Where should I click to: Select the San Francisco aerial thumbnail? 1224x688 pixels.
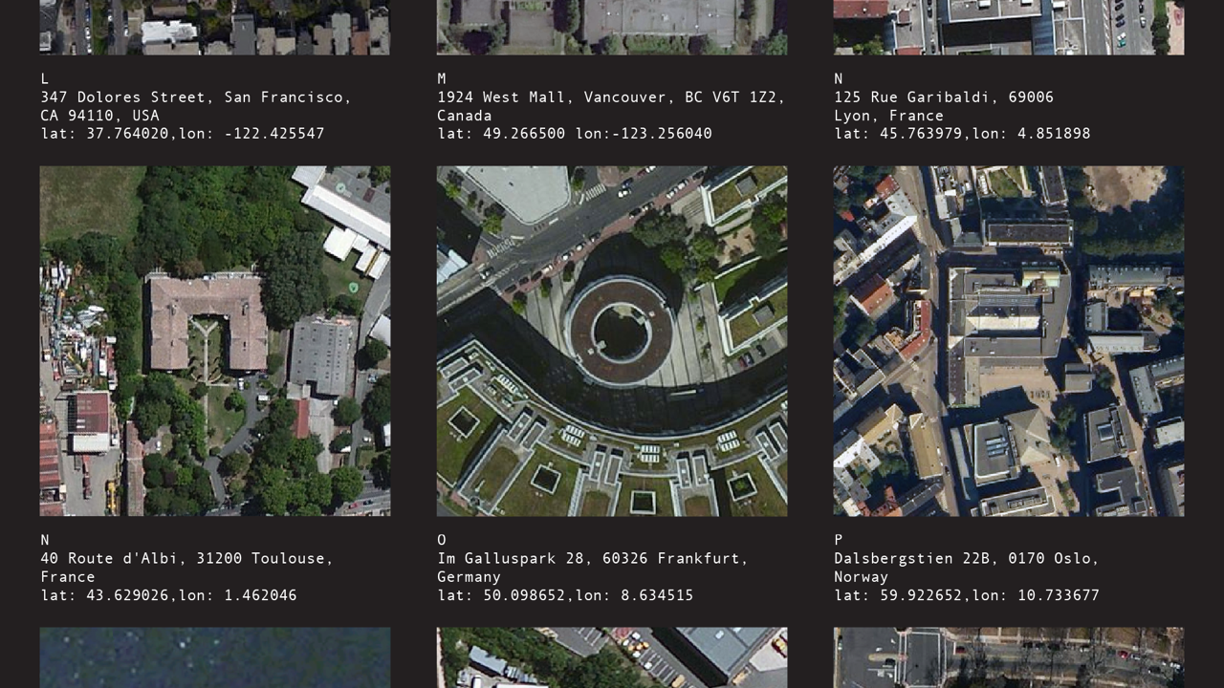(x=215, y=27)
